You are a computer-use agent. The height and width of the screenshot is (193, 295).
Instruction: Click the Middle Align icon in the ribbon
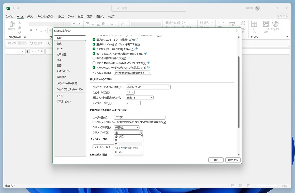(93, 24)
